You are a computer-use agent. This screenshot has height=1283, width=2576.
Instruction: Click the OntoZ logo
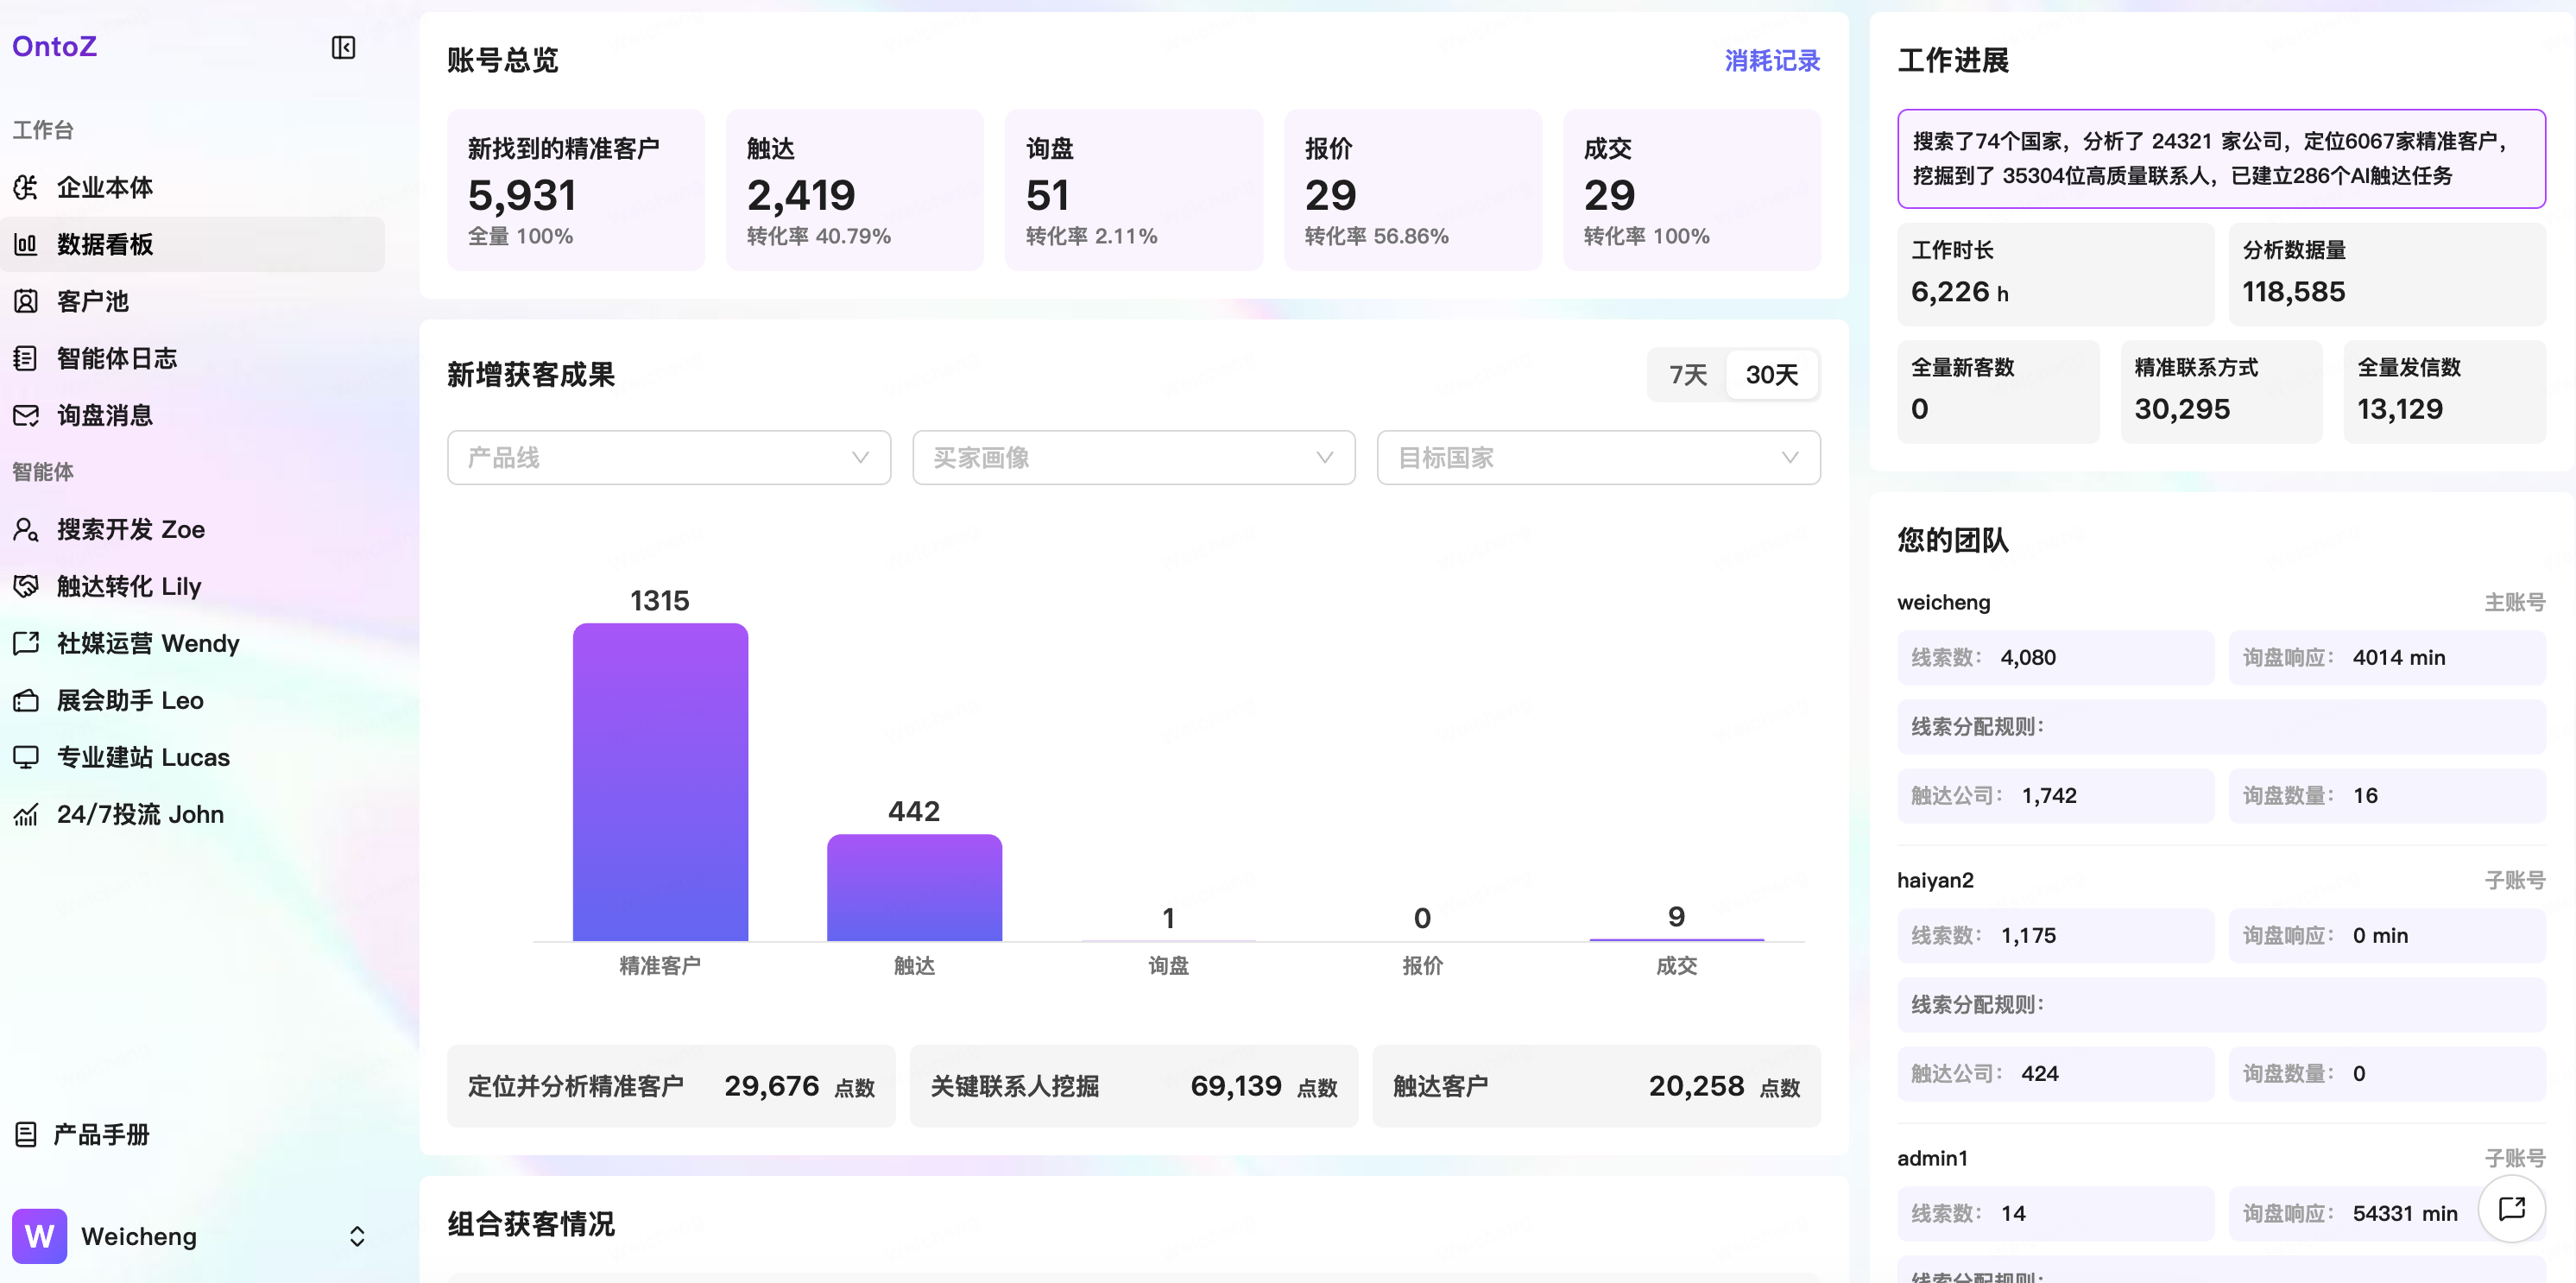[x=55, y=47]
